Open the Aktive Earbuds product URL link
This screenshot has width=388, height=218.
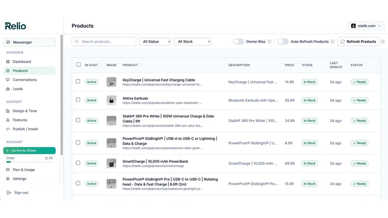162,103
